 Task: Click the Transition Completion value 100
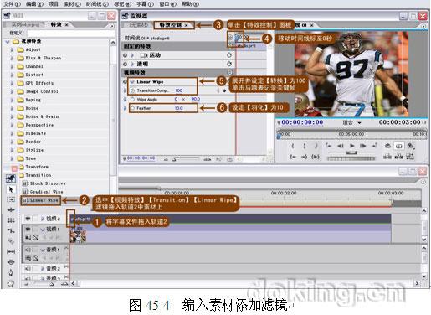coord(179,90)
